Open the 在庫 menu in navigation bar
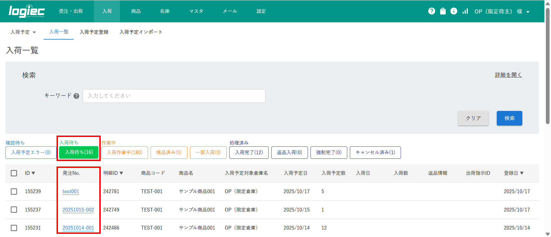Viewport: 551px width, 237px height. tap(165, 11)
